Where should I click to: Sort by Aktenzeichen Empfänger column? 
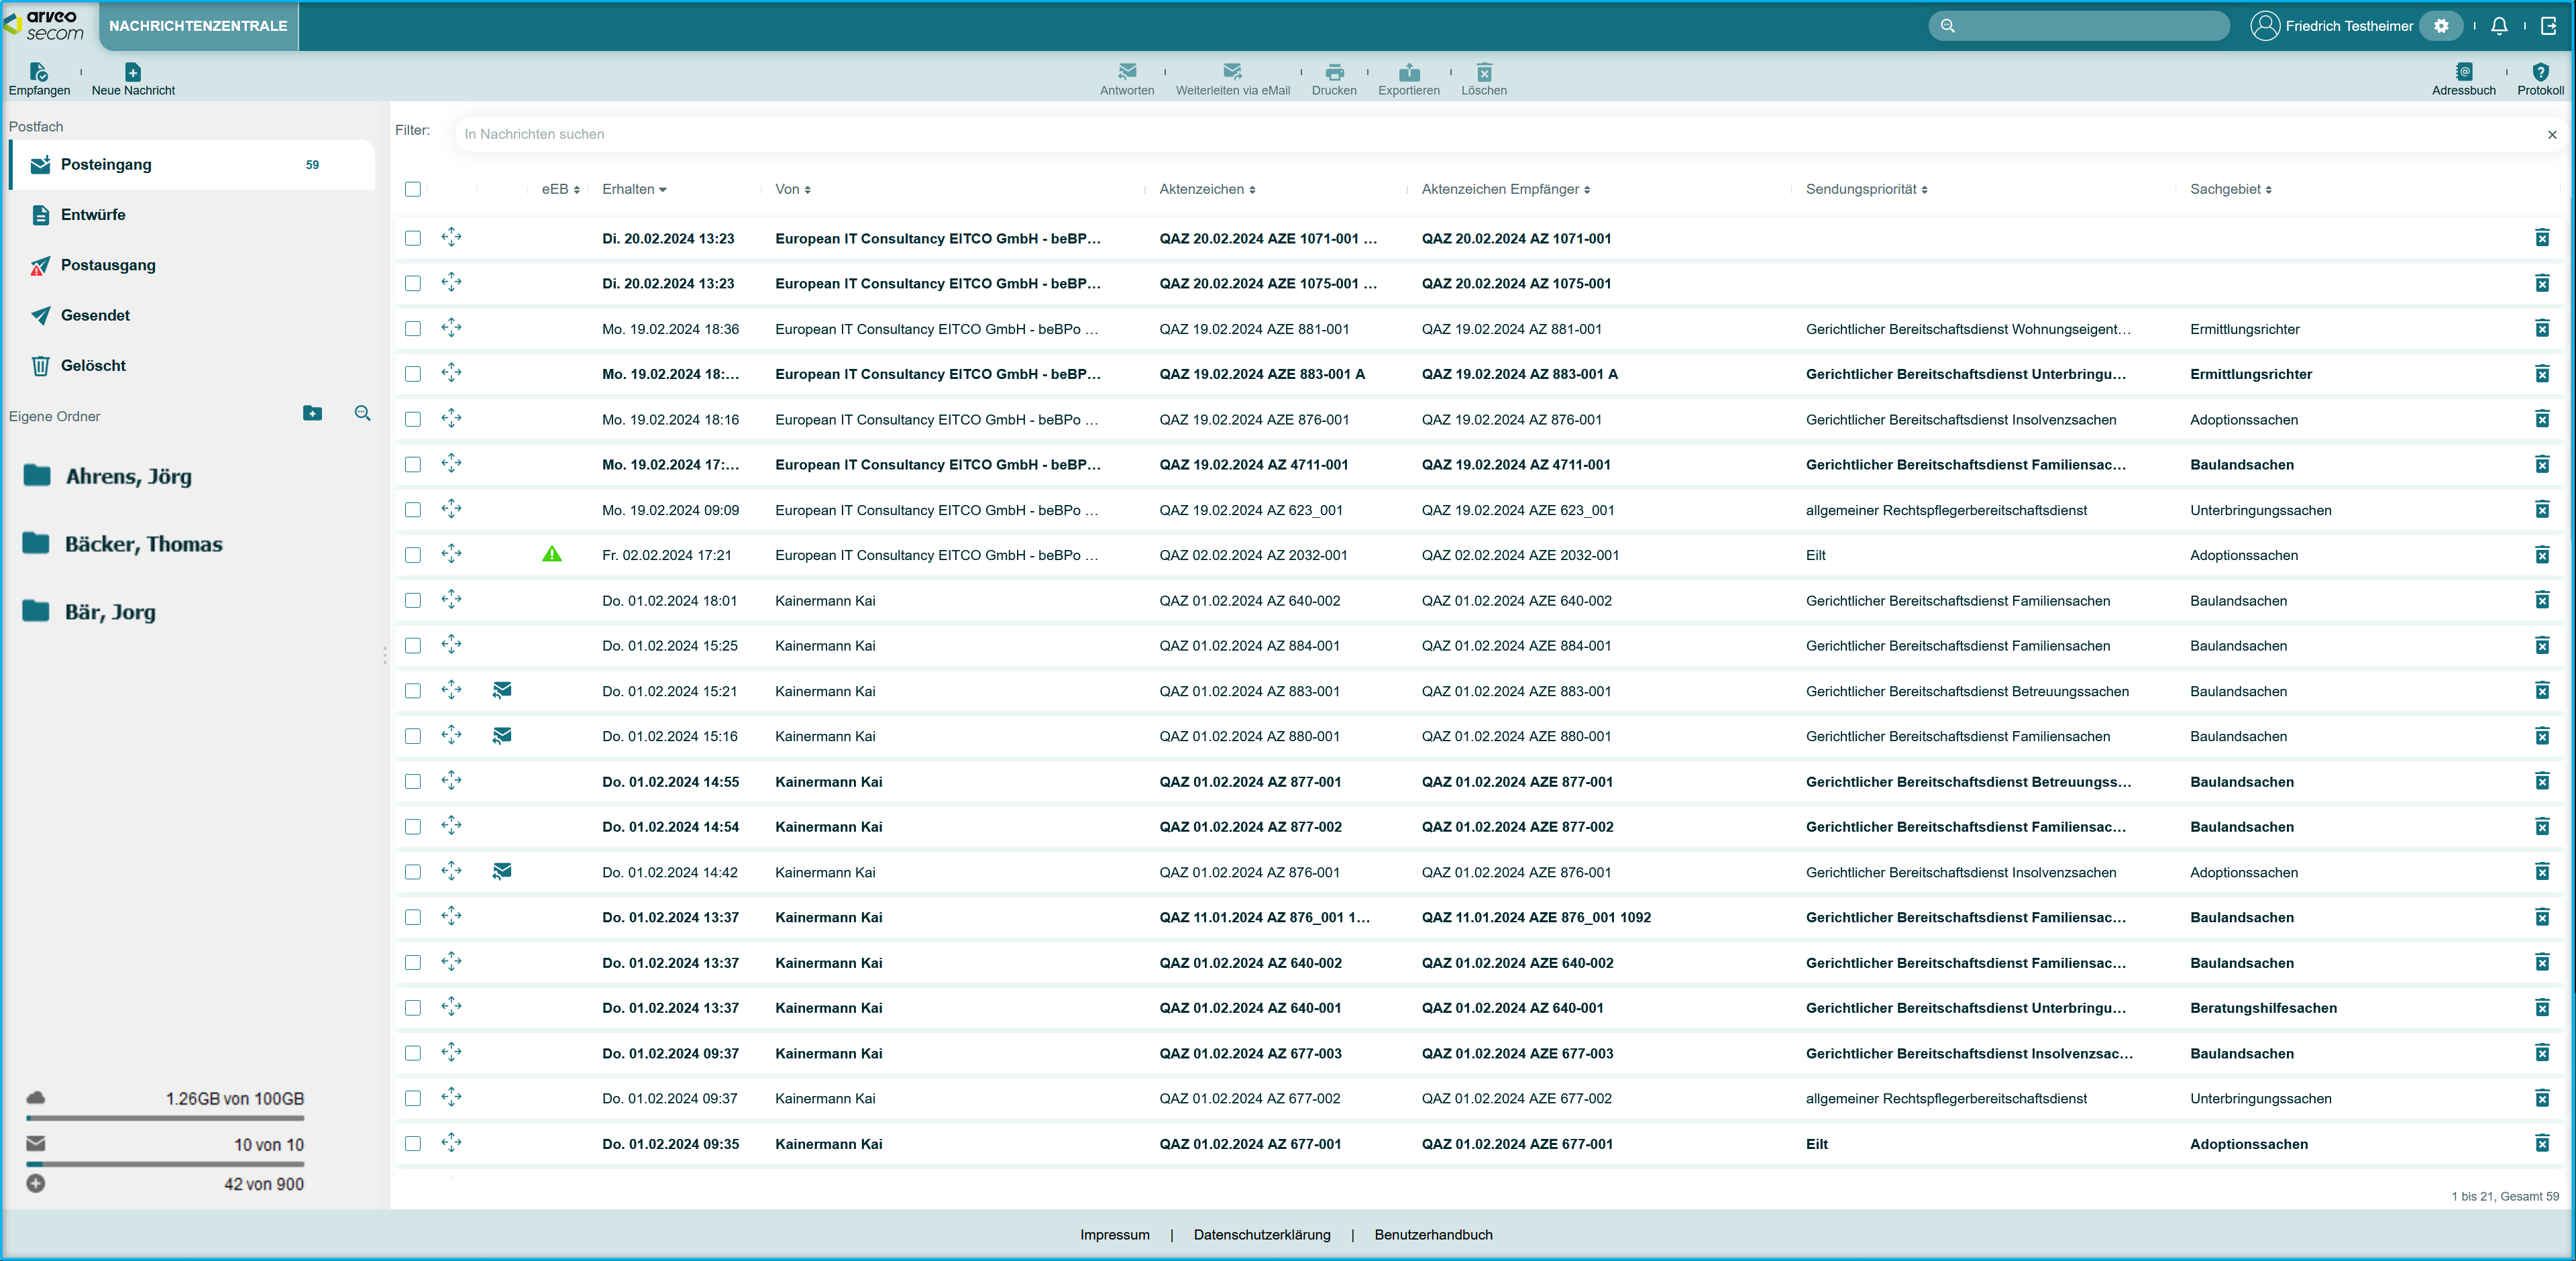click(1506, 189)
